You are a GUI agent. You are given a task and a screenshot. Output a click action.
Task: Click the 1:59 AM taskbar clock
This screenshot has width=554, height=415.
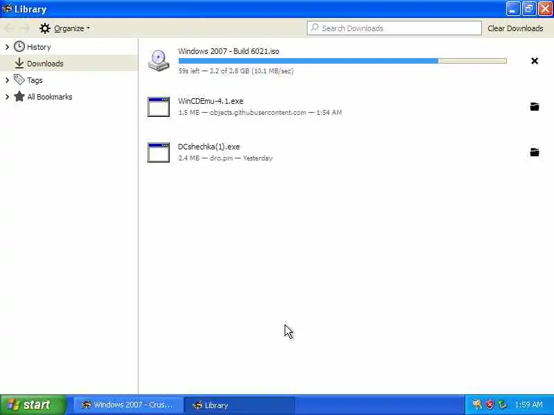tap(528, 405)
